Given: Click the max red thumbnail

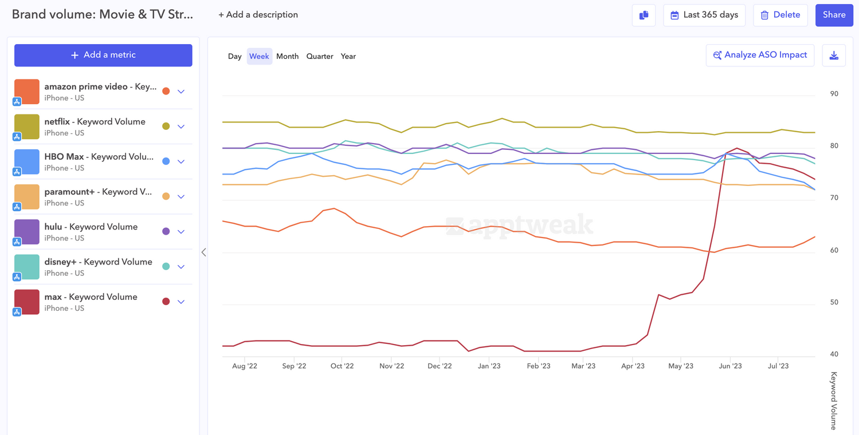Looking at the screenshot, I should 27,302.
